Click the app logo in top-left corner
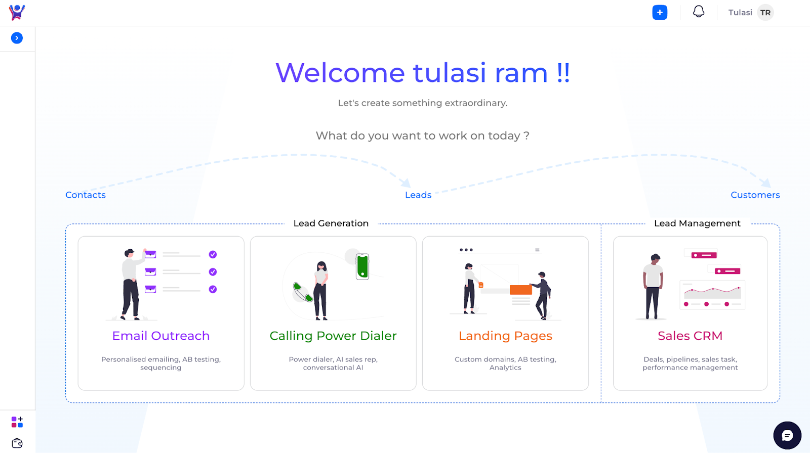810x455 pixels. (17, 12)
